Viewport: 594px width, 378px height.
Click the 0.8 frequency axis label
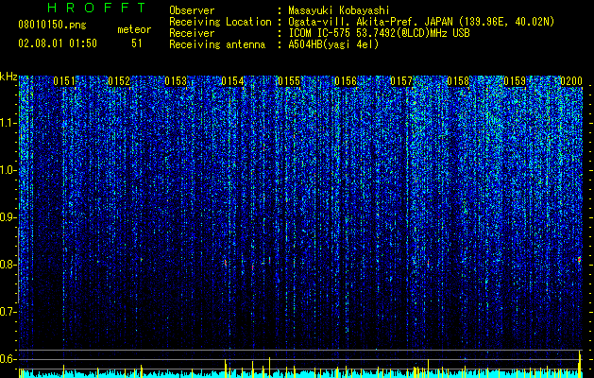[x=8, y=265]
